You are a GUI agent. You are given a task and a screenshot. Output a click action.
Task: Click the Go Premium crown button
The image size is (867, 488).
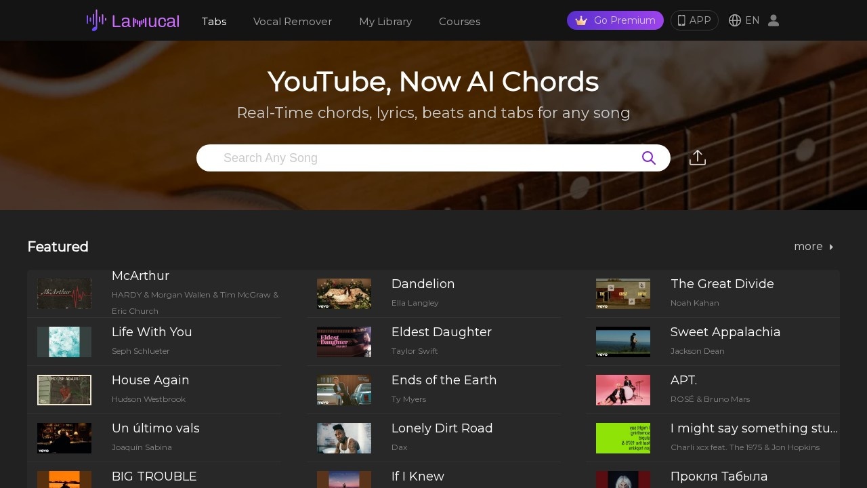click(614, 20)
